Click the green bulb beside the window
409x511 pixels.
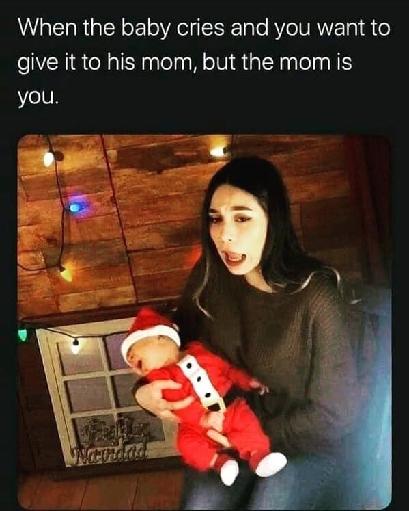click(23, 335)
